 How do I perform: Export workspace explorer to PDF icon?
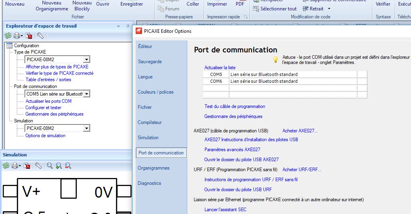click(x=29, y=36)
